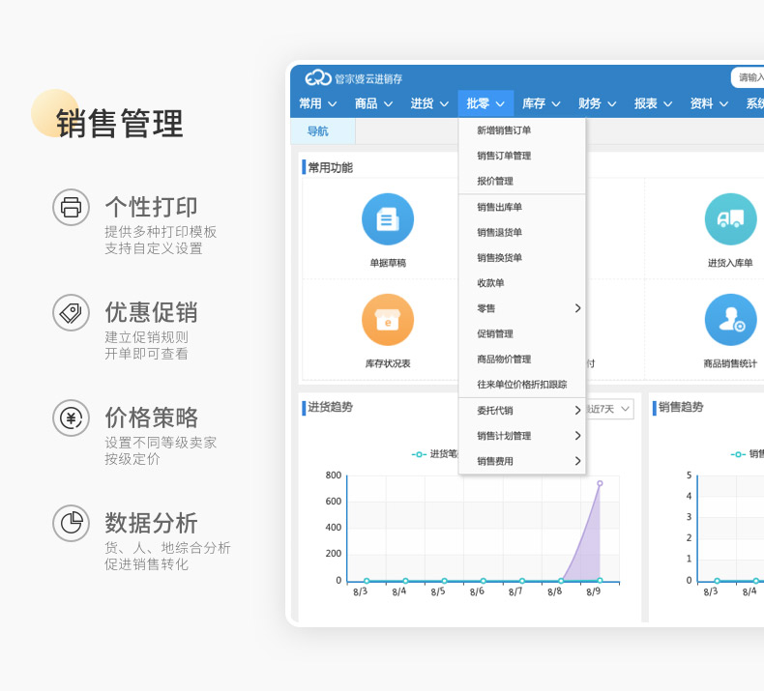
Task: Click the 价格策略 yen icon
Action: [x=71, y=417]
